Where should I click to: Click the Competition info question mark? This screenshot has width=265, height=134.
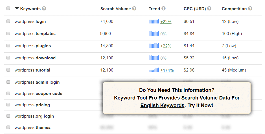pyautogui.click(x=250, y=8)
